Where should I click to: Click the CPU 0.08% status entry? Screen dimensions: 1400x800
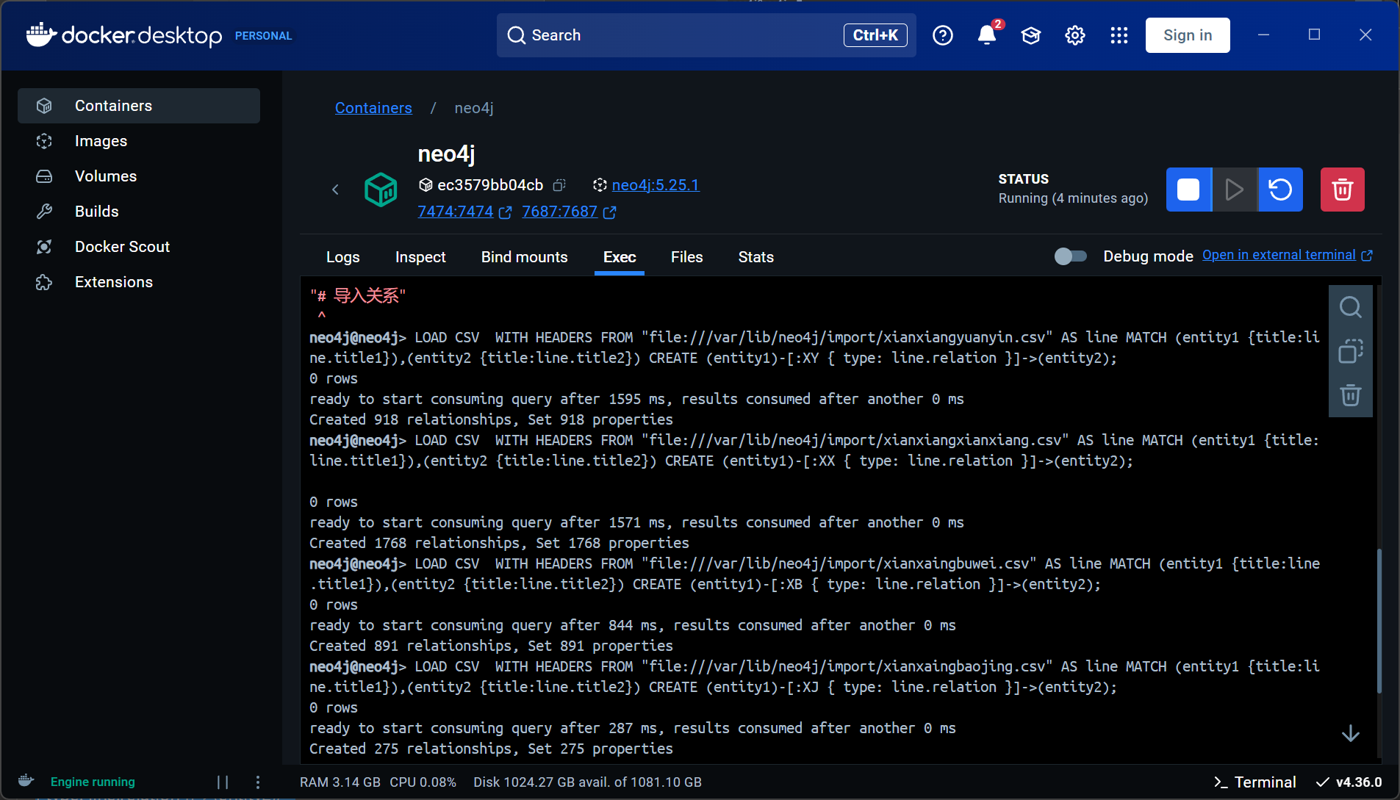[423, 782]
